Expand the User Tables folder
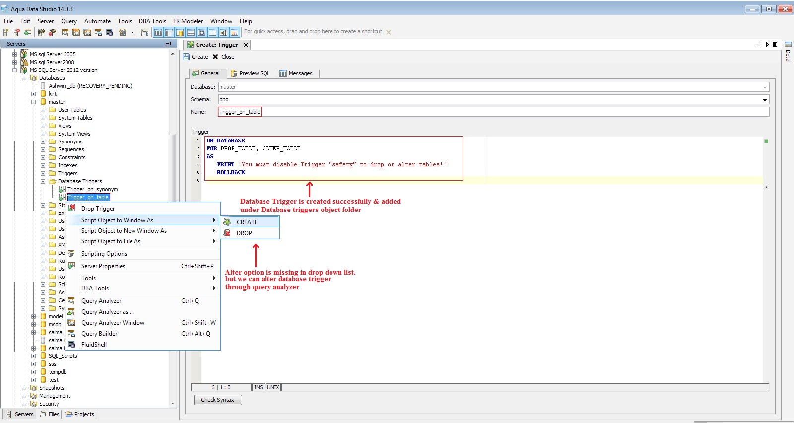Screen dimensions: 794x423 point(43,110)
